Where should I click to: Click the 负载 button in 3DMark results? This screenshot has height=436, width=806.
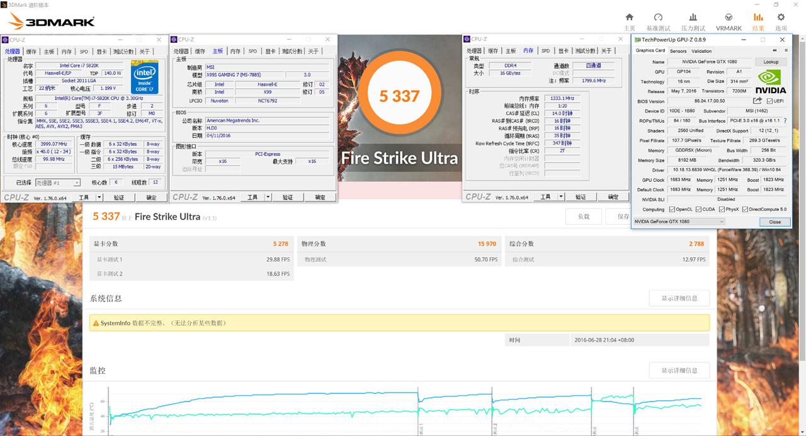(x=584, y=216)
